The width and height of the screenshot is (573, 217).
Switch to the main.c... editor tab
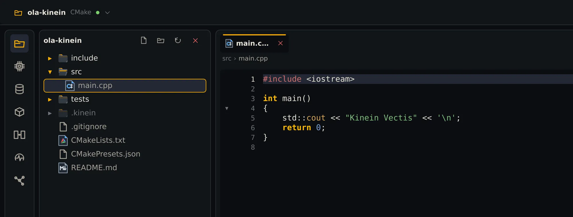tap(254, 43)
